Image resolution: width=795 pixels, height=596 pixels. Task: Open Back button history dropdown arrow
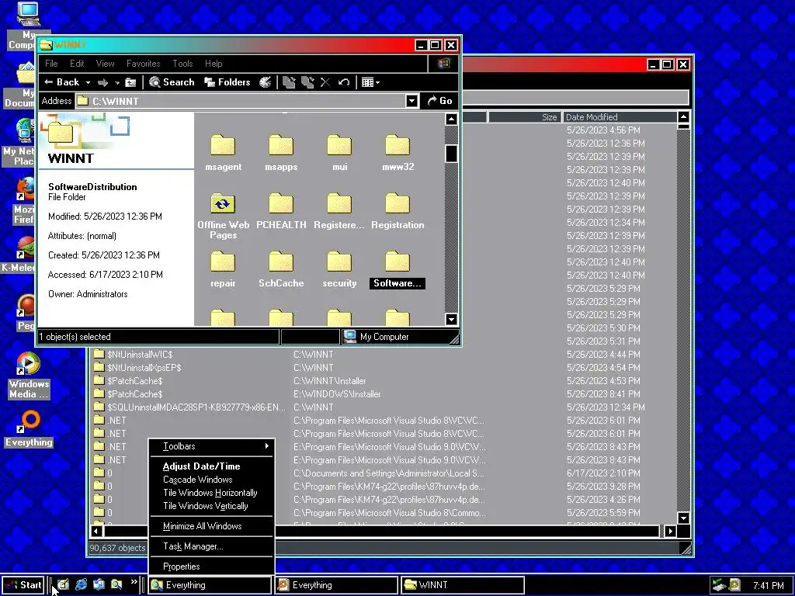[x=88, y=82]
